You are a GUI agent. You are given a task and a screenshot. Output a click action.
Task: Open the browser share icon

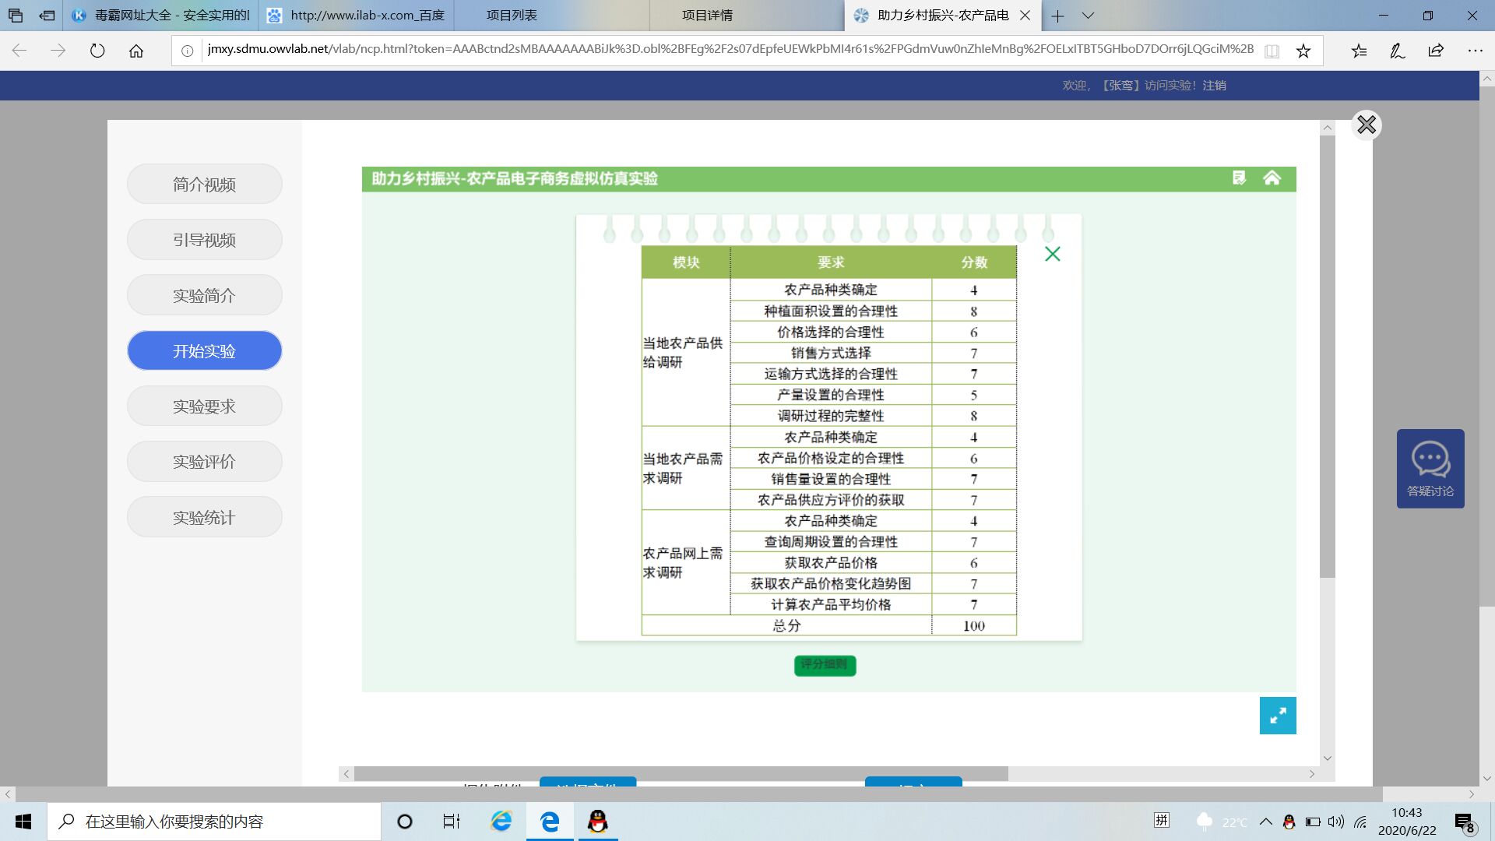pos(1435,51)
